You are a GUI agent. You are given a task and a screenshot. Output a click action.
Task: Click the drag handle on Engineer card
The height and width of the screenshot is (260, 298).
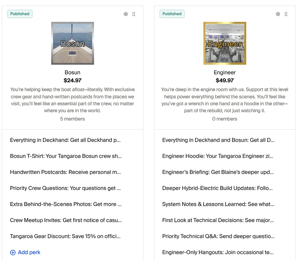click(286, 14)
